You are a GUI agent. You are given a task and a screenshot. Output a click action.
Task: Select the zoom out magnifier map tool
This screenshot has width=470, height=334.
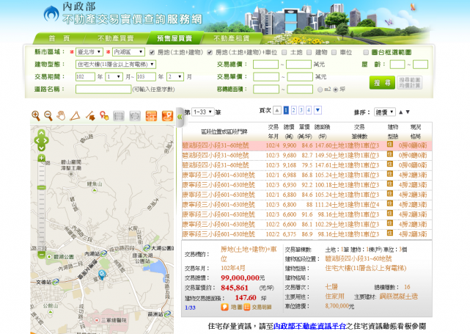pyautogui.click(x=48, y=115)
